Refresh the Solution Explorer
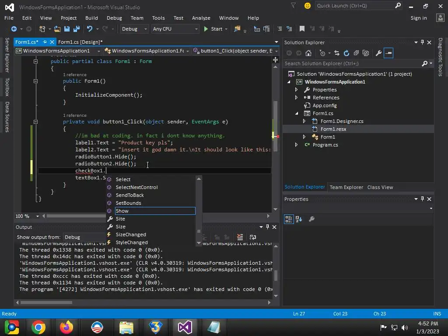 pyautogui.click(x=346, y=53)
